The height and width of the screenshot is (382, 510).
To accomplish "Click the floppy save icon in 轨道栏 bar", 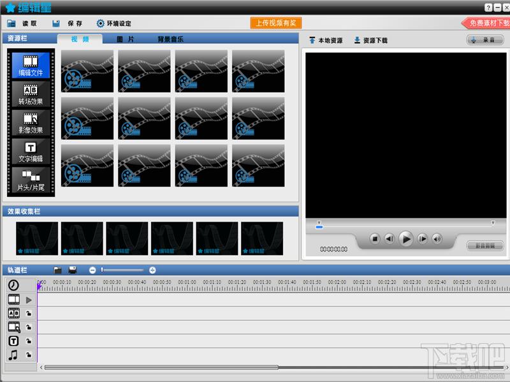I will tap(73, 270).
